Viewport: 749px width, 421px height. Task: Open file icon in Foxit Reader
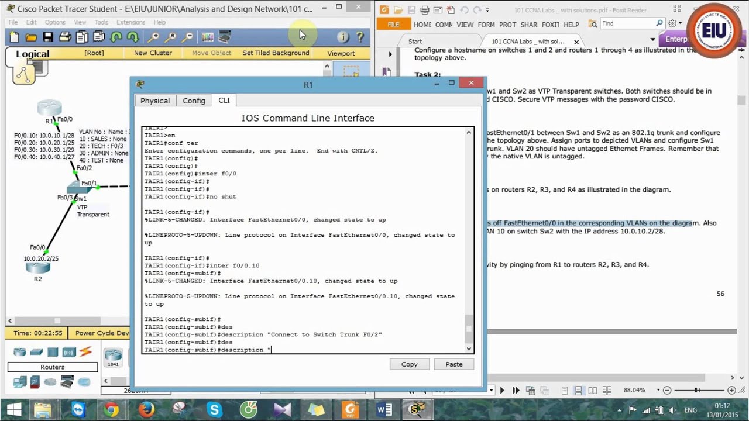click(x=398, y=10)
